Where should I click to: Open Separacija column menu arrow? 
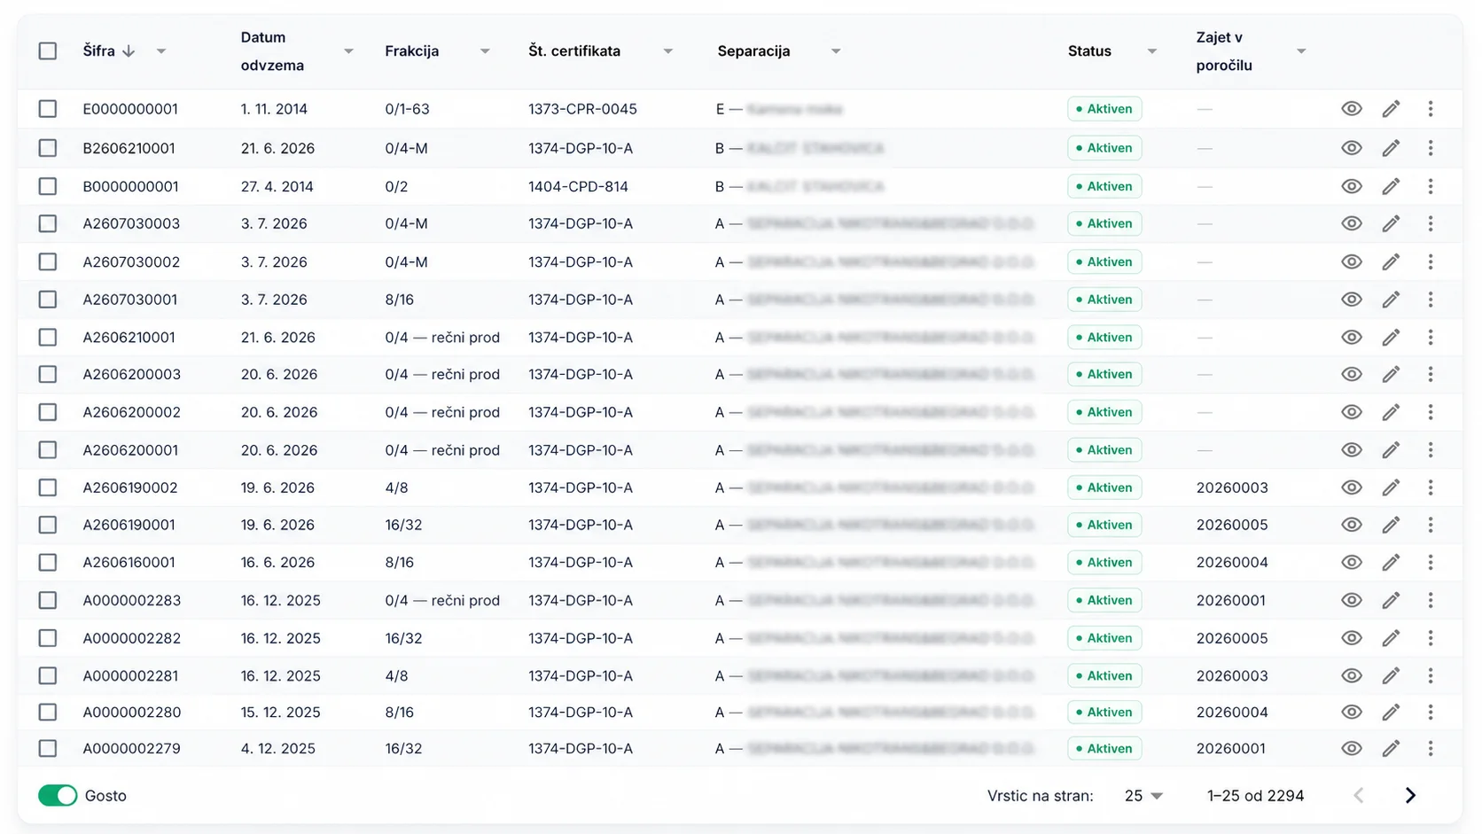click(836, 51)
